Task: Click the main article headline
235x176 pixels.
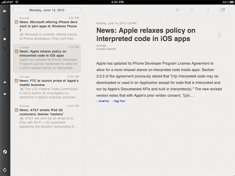Action: [x=146, y=34]
